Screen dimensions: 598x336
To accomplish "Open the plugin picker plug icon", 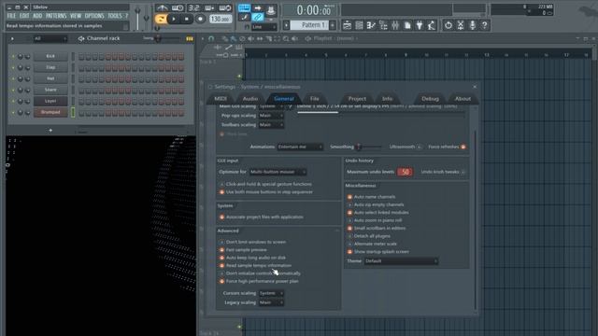I will pos(420,25).
